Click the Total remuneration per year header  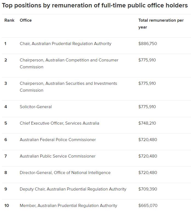tap(161, 24)
